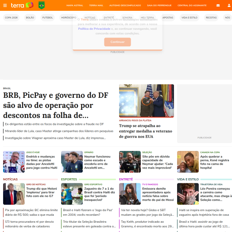
Task: Select the Nós pill
Action: point(228,18)
